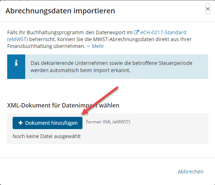Click the Steuerperiode info banner message

[111, 67]
